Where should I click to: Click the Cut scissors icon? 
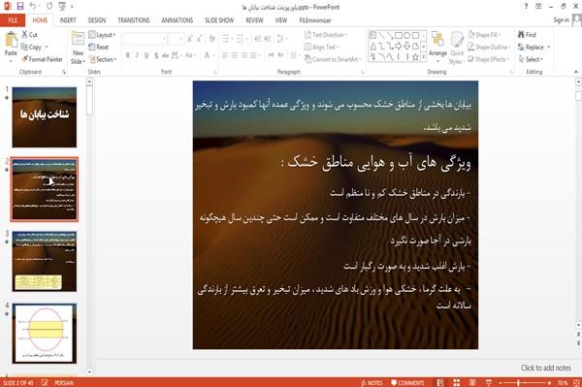25,35
